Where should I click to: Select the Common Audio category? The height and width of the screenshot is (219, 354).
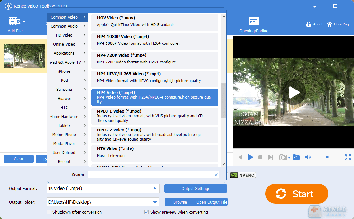coord(68,26)
